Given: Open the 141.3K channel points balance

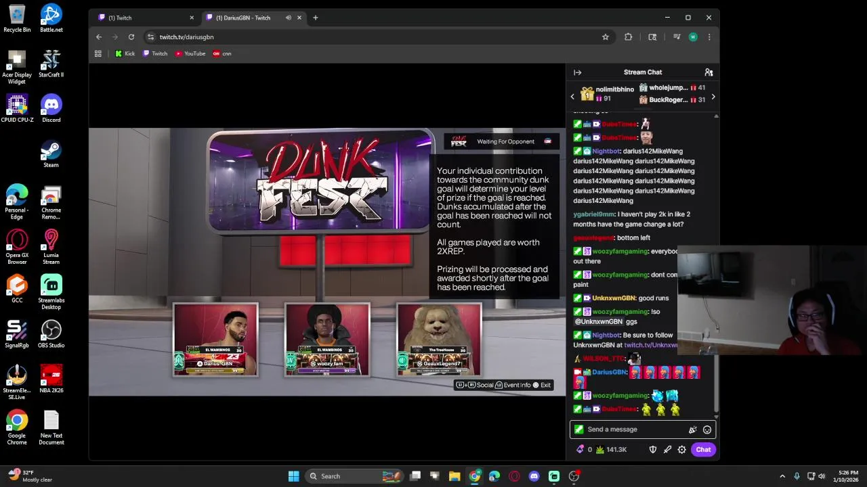Looking at the screenshot, I should [x=611, y=450].
